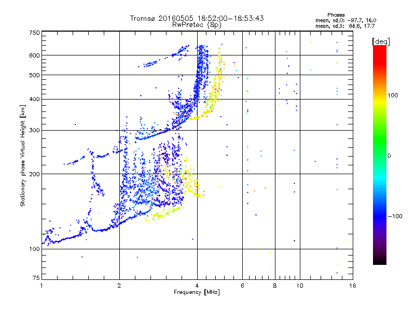Click the y-axis tick label '750'
The image size is (415, 311).
pos(35,33)
